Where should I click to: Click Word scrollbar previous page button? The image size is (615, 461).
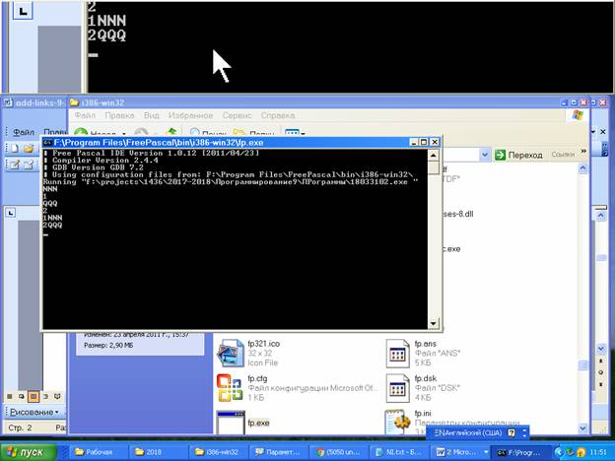(601, 361)
